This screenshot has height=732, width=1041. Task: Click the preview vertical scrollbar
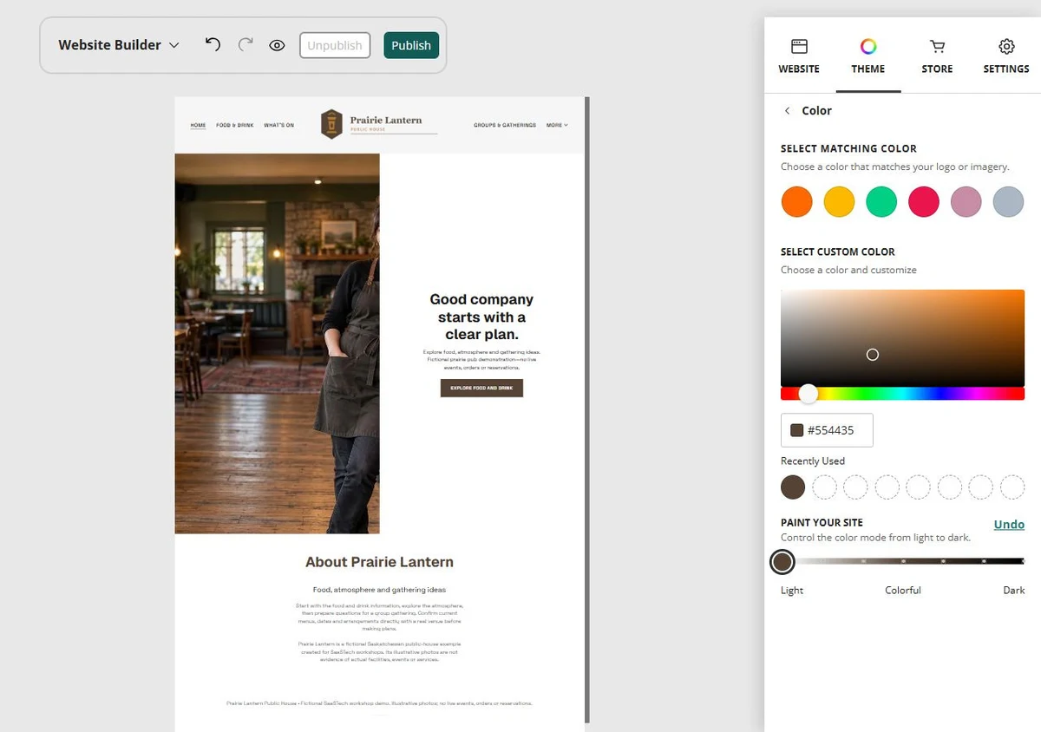(x=587, y=409)
